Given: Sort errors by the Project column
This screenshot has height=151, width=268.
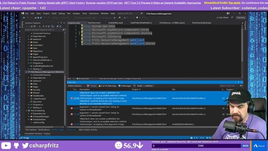Looking at the screenshot, I should point(136,89).
